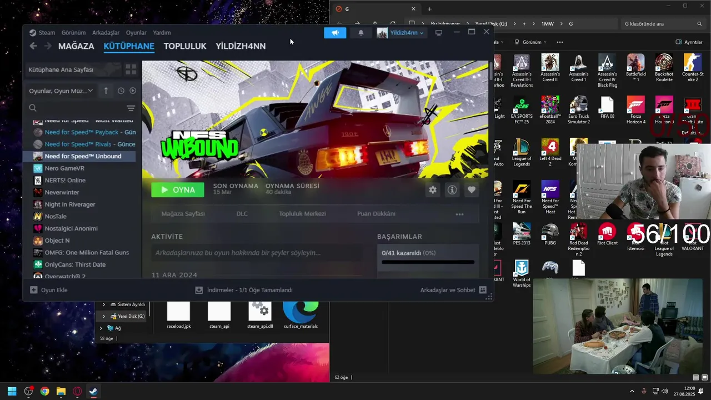This screenshot has height=400, width=711.
Task: Click the library search magnifier icon
Action: click(33, 108)
